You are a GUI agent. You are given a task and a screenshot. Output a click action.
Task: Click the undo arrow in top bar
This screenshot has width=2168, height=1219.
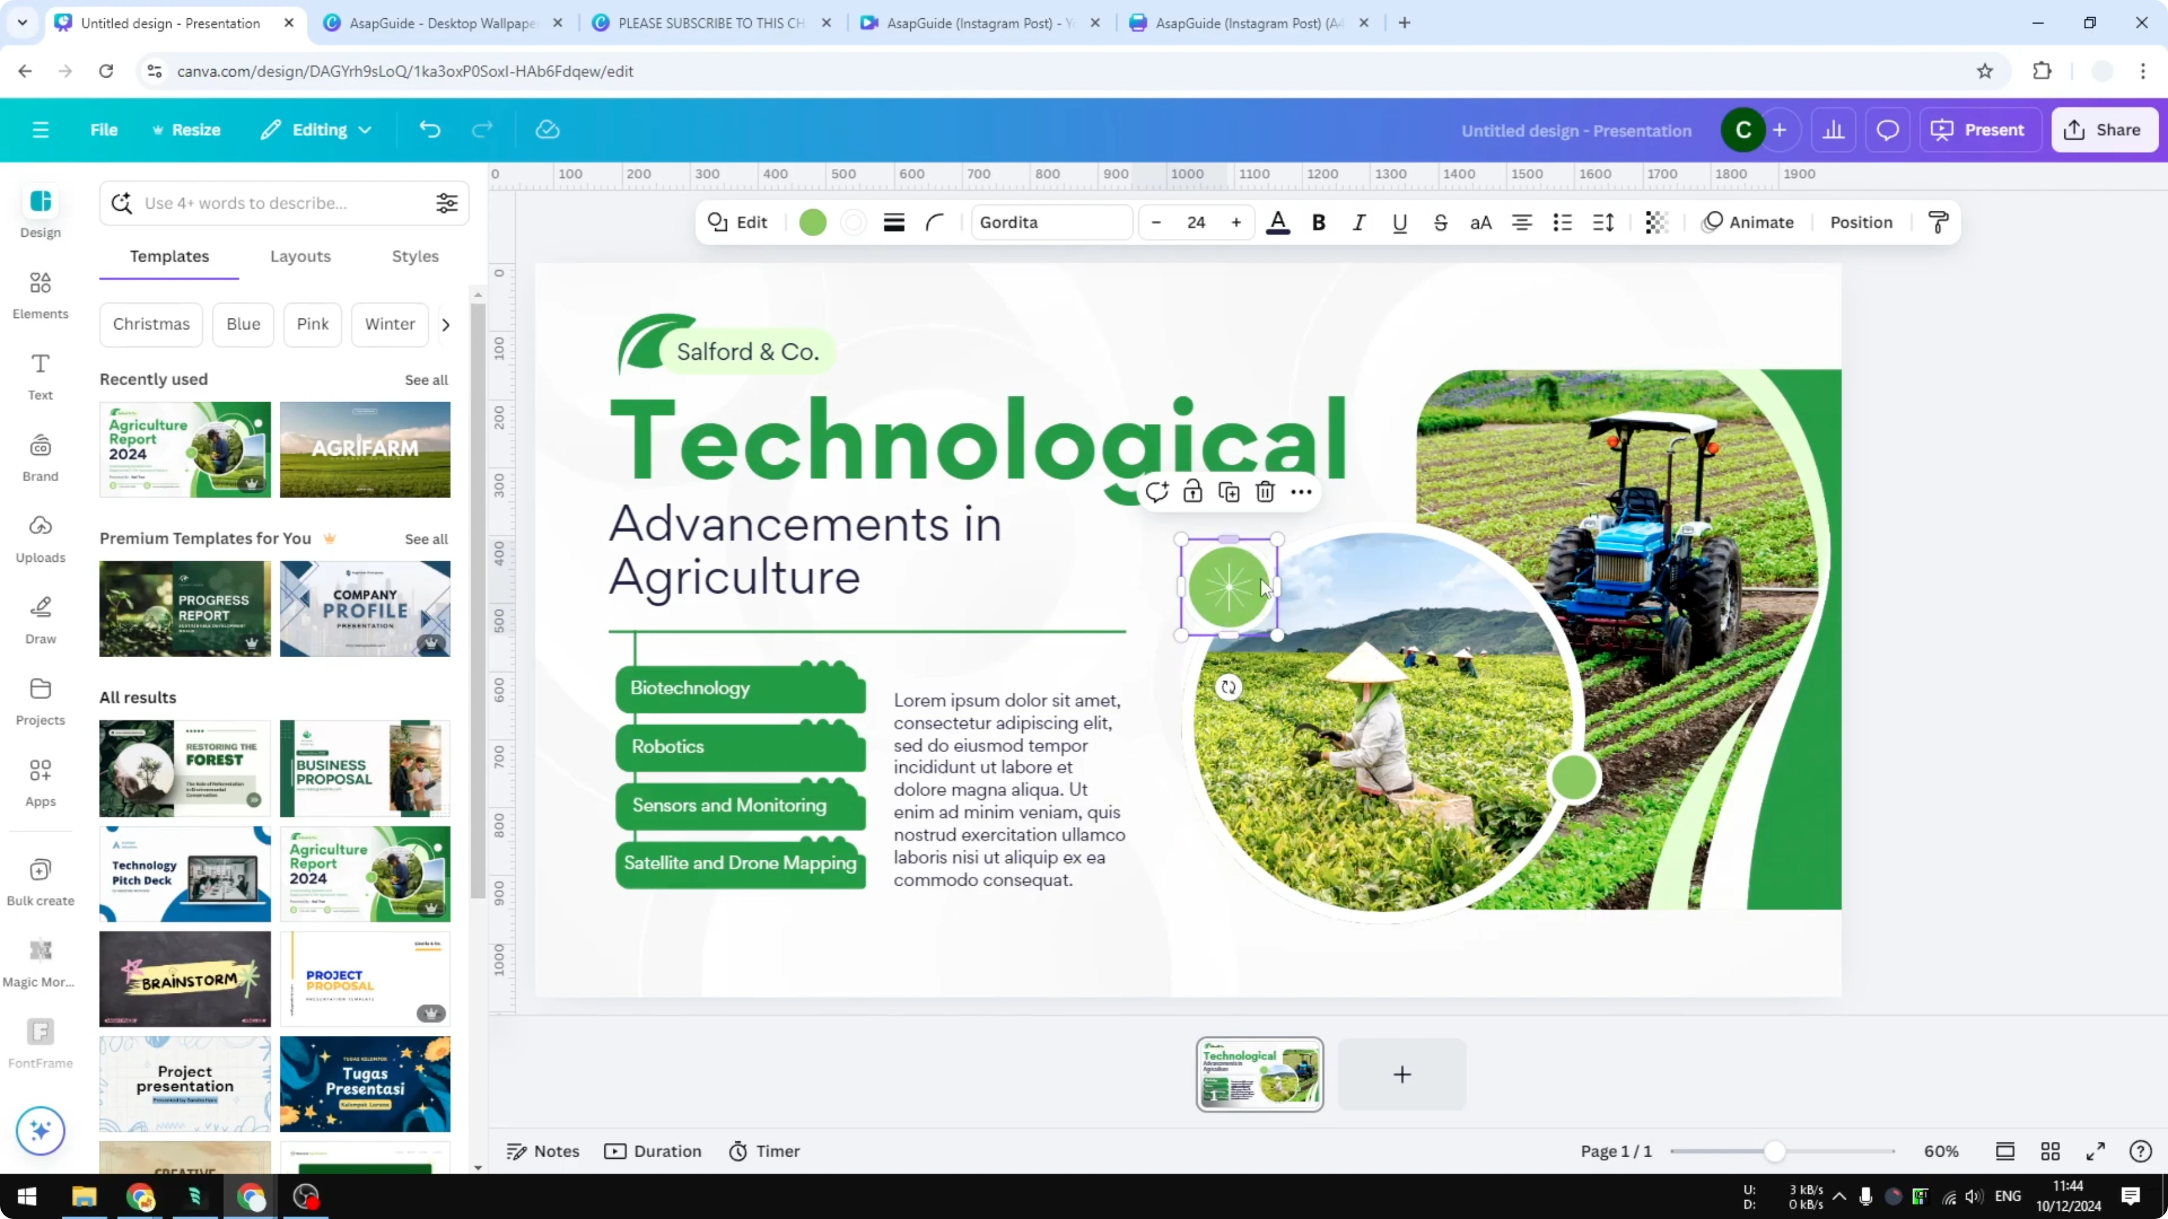pyautogui.click(x=429, y=129)
